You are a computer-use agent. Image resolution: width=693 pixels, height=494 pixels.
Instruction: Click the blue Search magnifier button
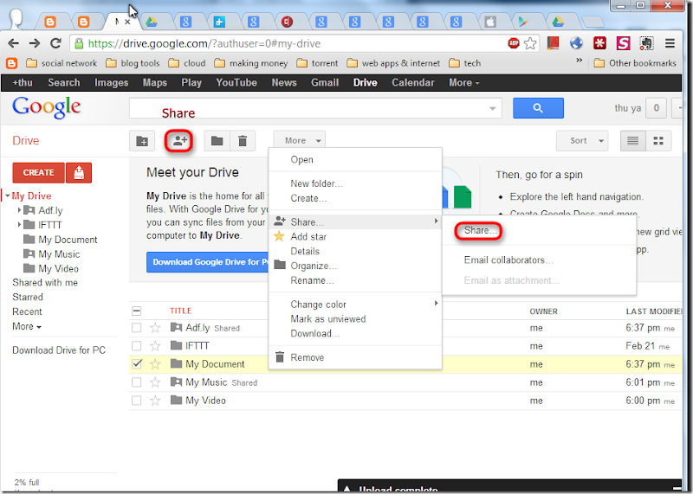(538, 108)
